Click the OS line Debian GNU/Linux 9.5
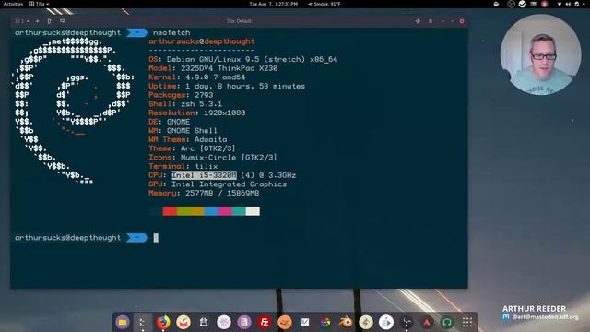590x332 pixels. click(243, 59)
